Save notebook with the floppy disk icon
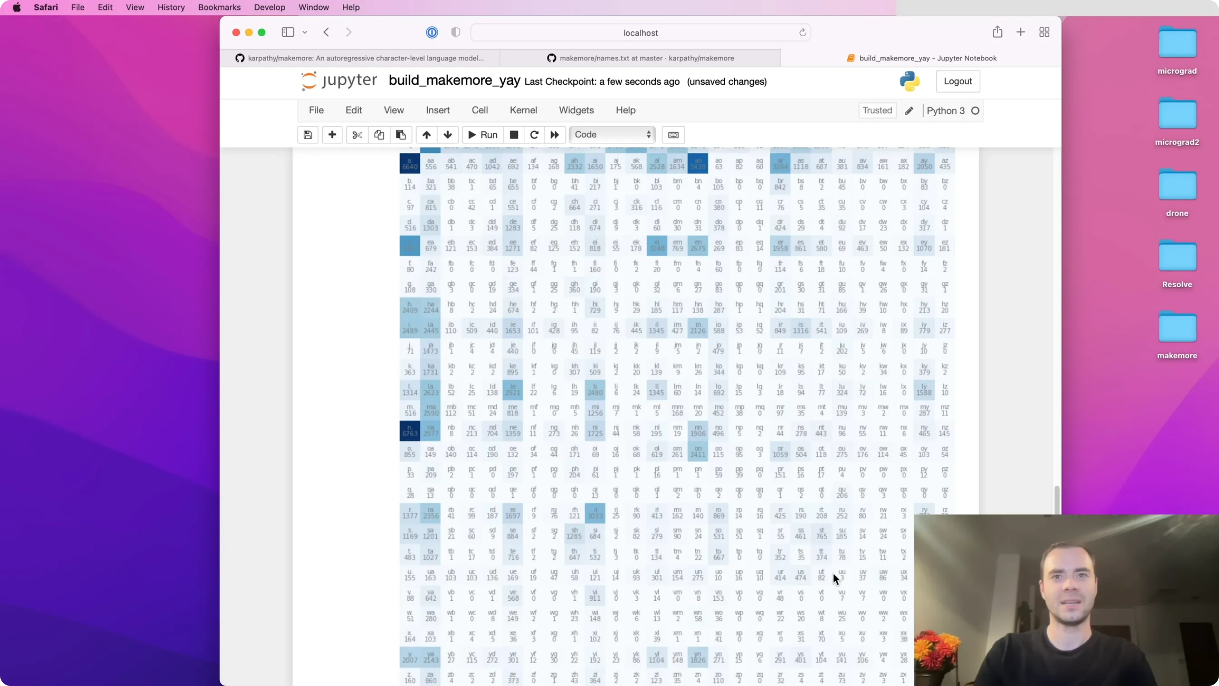 (307, 135)
